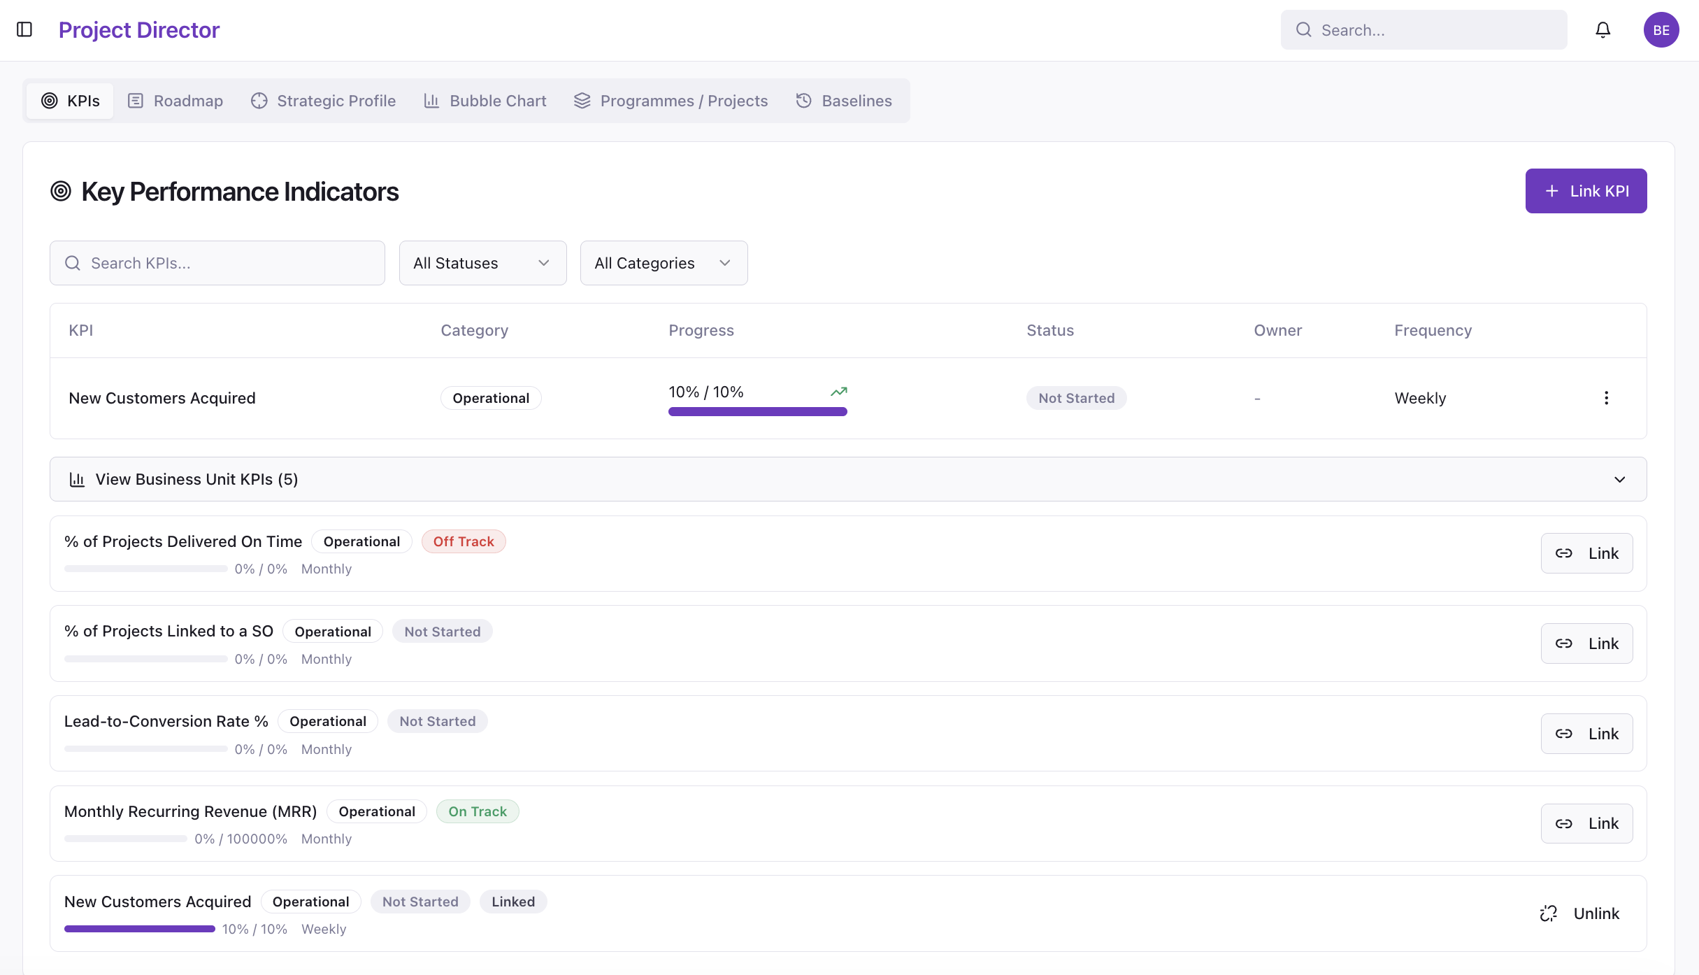Screen dimensions: 1699x975
Task: Click the Owner column header
Action: pos(1277,330)
